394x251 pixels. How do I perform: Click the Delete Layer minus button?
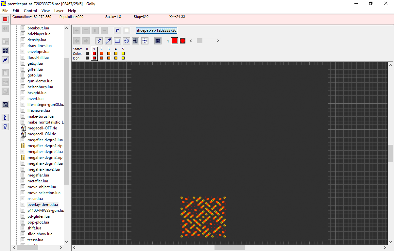[x=104, y=30]
